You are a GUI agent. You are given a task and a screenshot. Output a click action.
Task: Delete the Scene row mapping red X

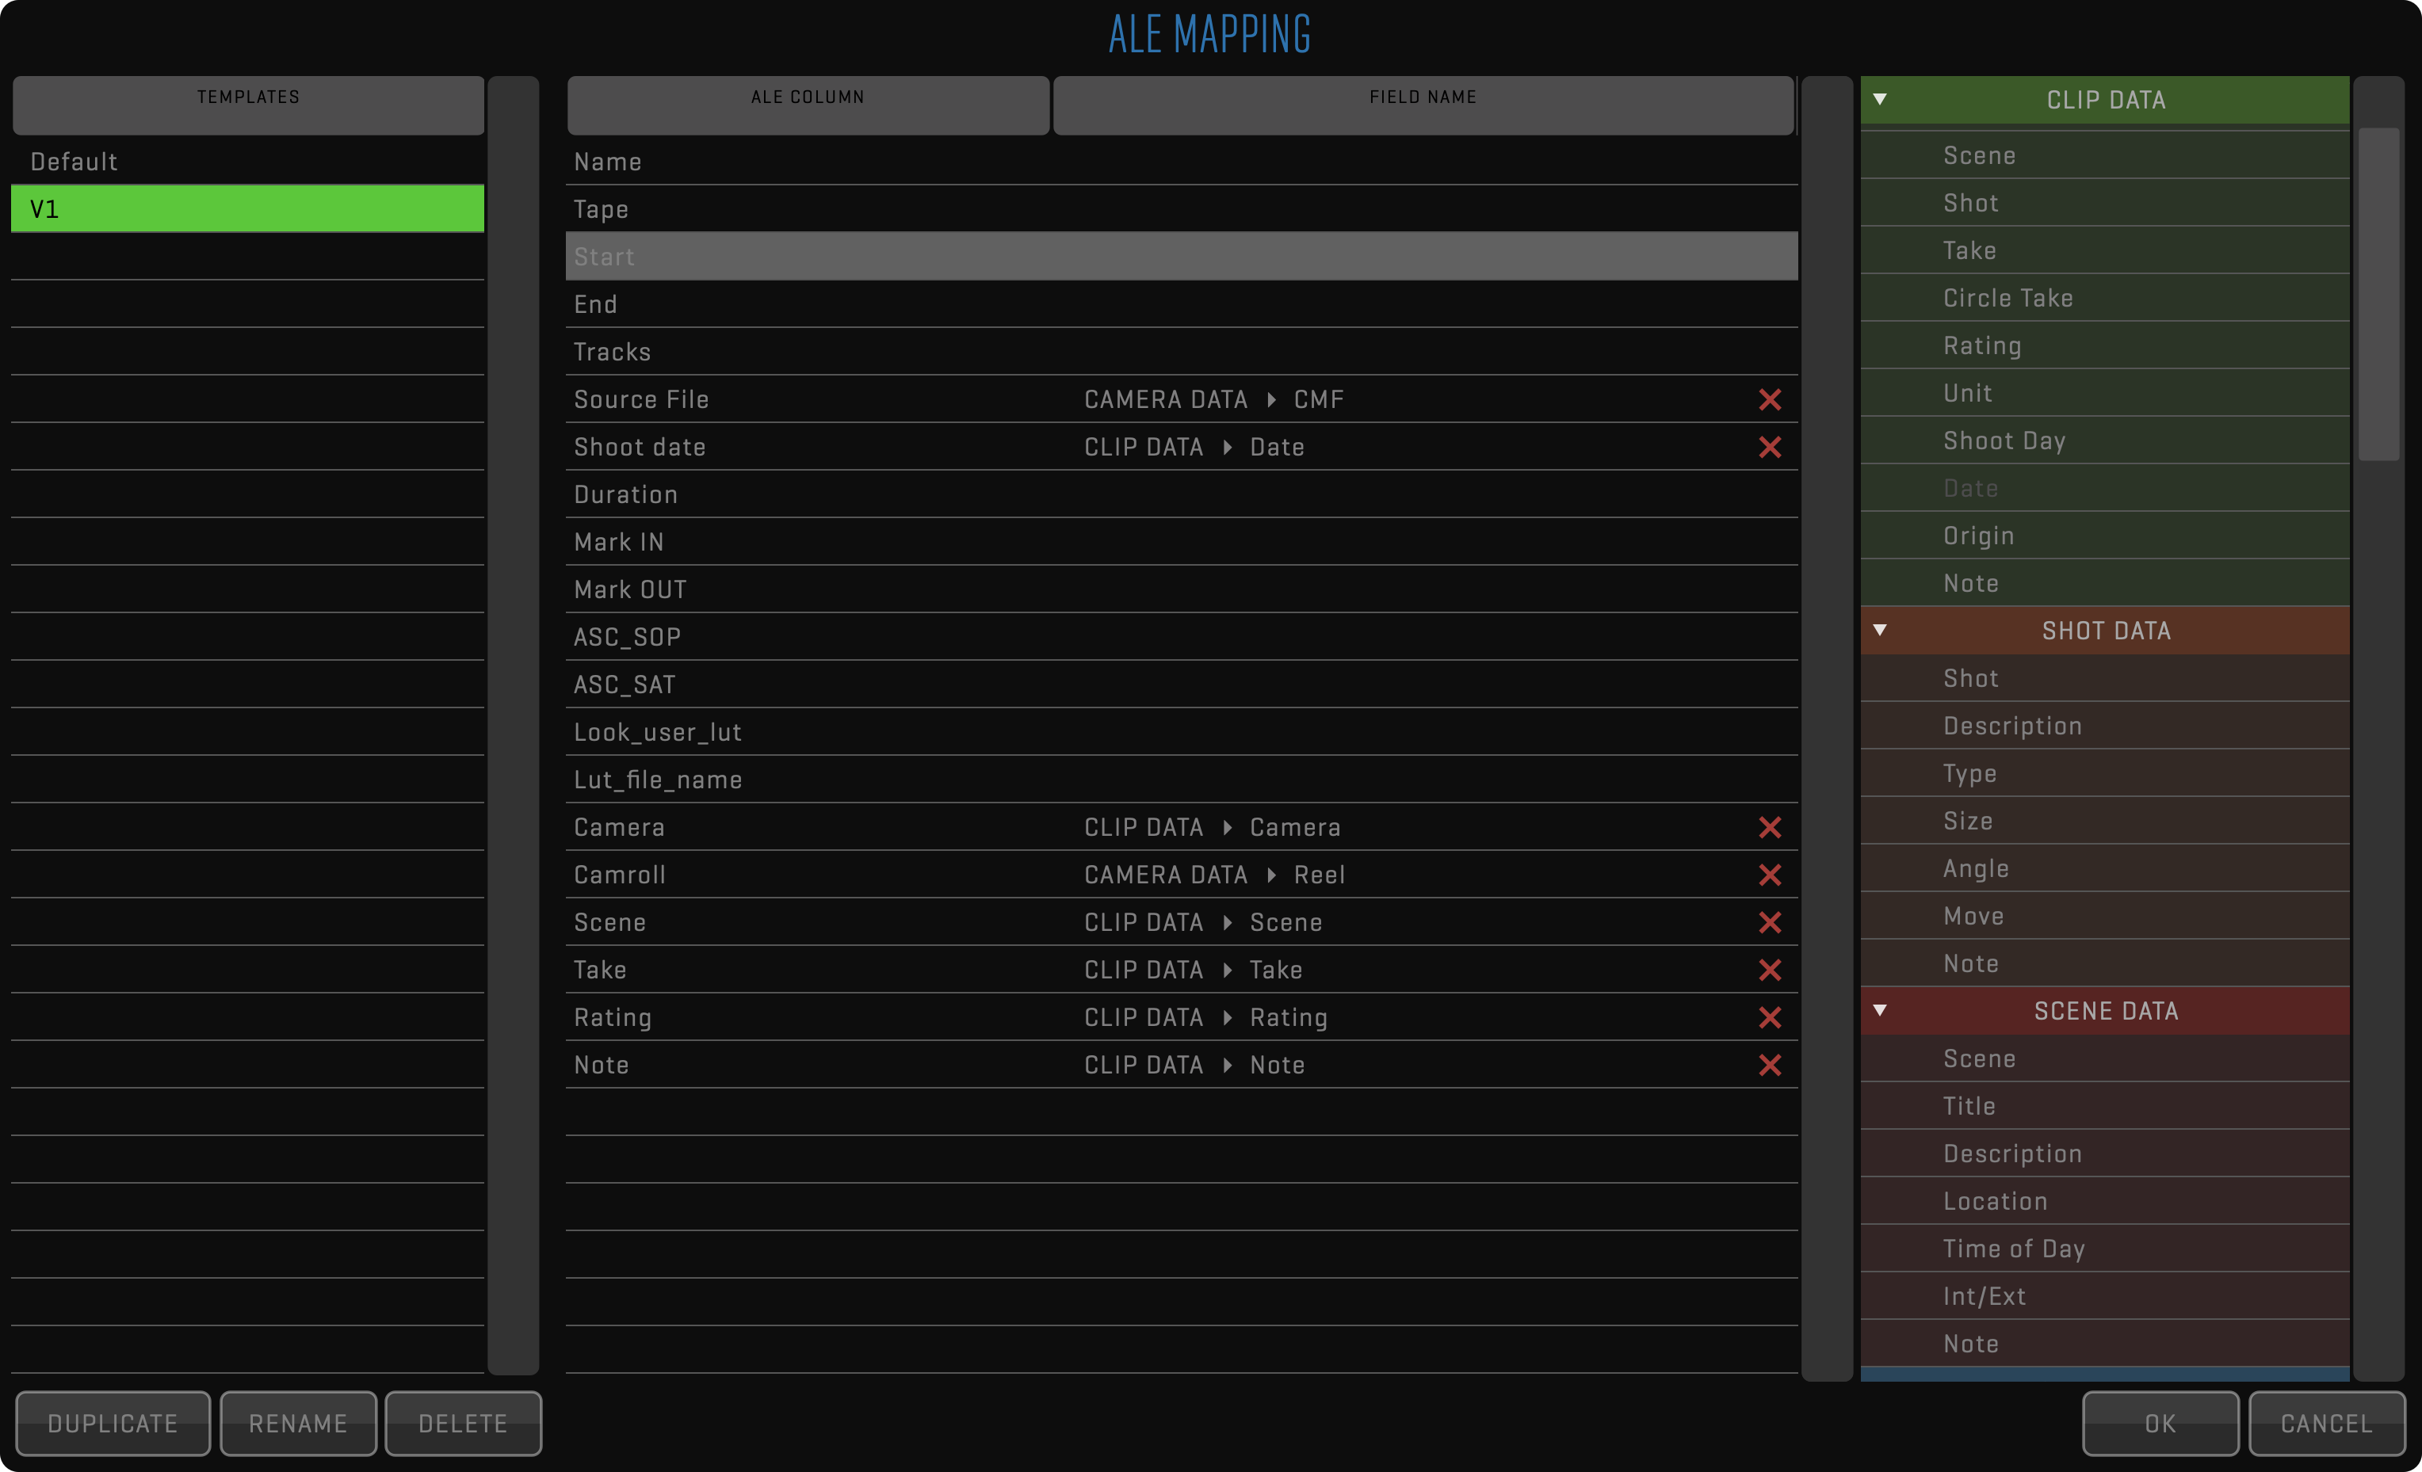(x=1769, y=923)
